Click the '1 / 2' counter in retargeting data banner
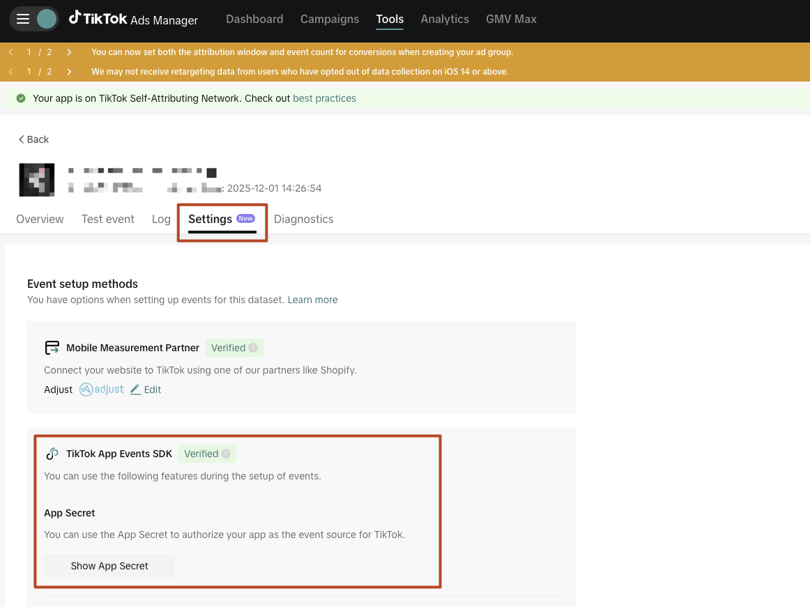Image resolution: width=810 pixels, height=607 pixels. pos(39,72)
